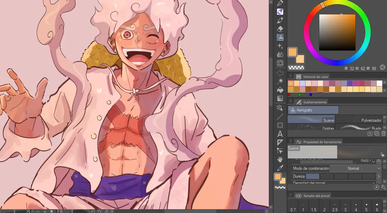Select the Gotitas sub tool
The height and width of the screenshot is (213, 387).
(x=311, y=127)
